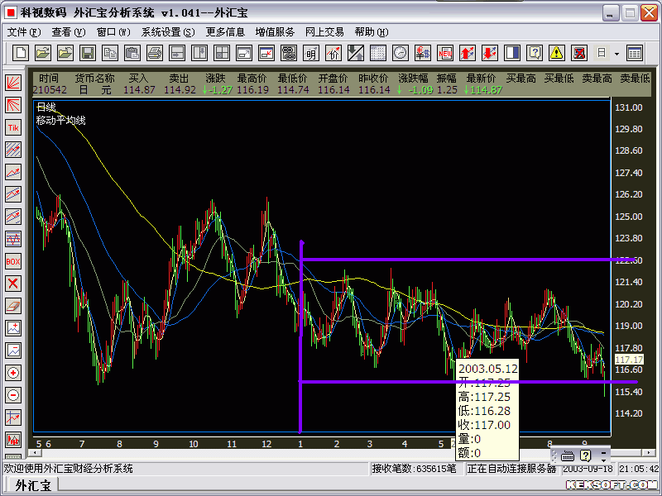Click the highlighted 117.17 price label

pyautogui.click(x=629, y=360)
